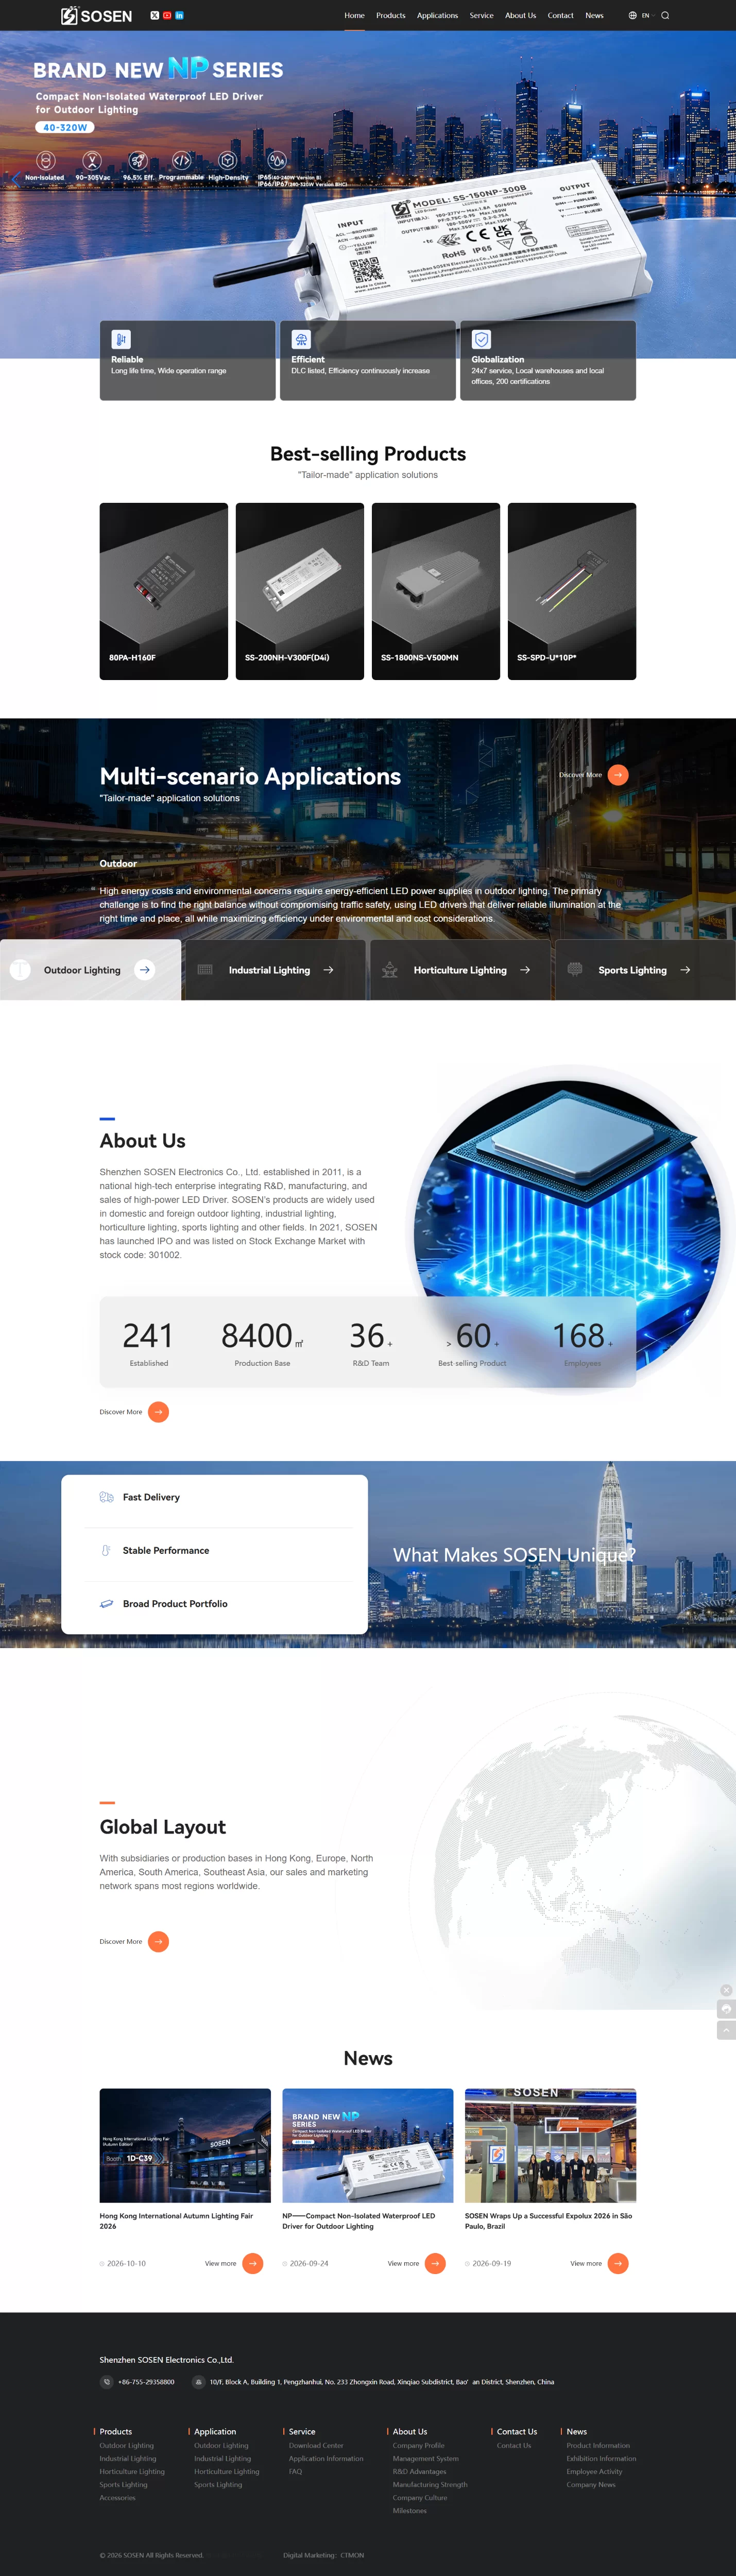Expand the Broad Product Portfolio item

(215, 1604)
